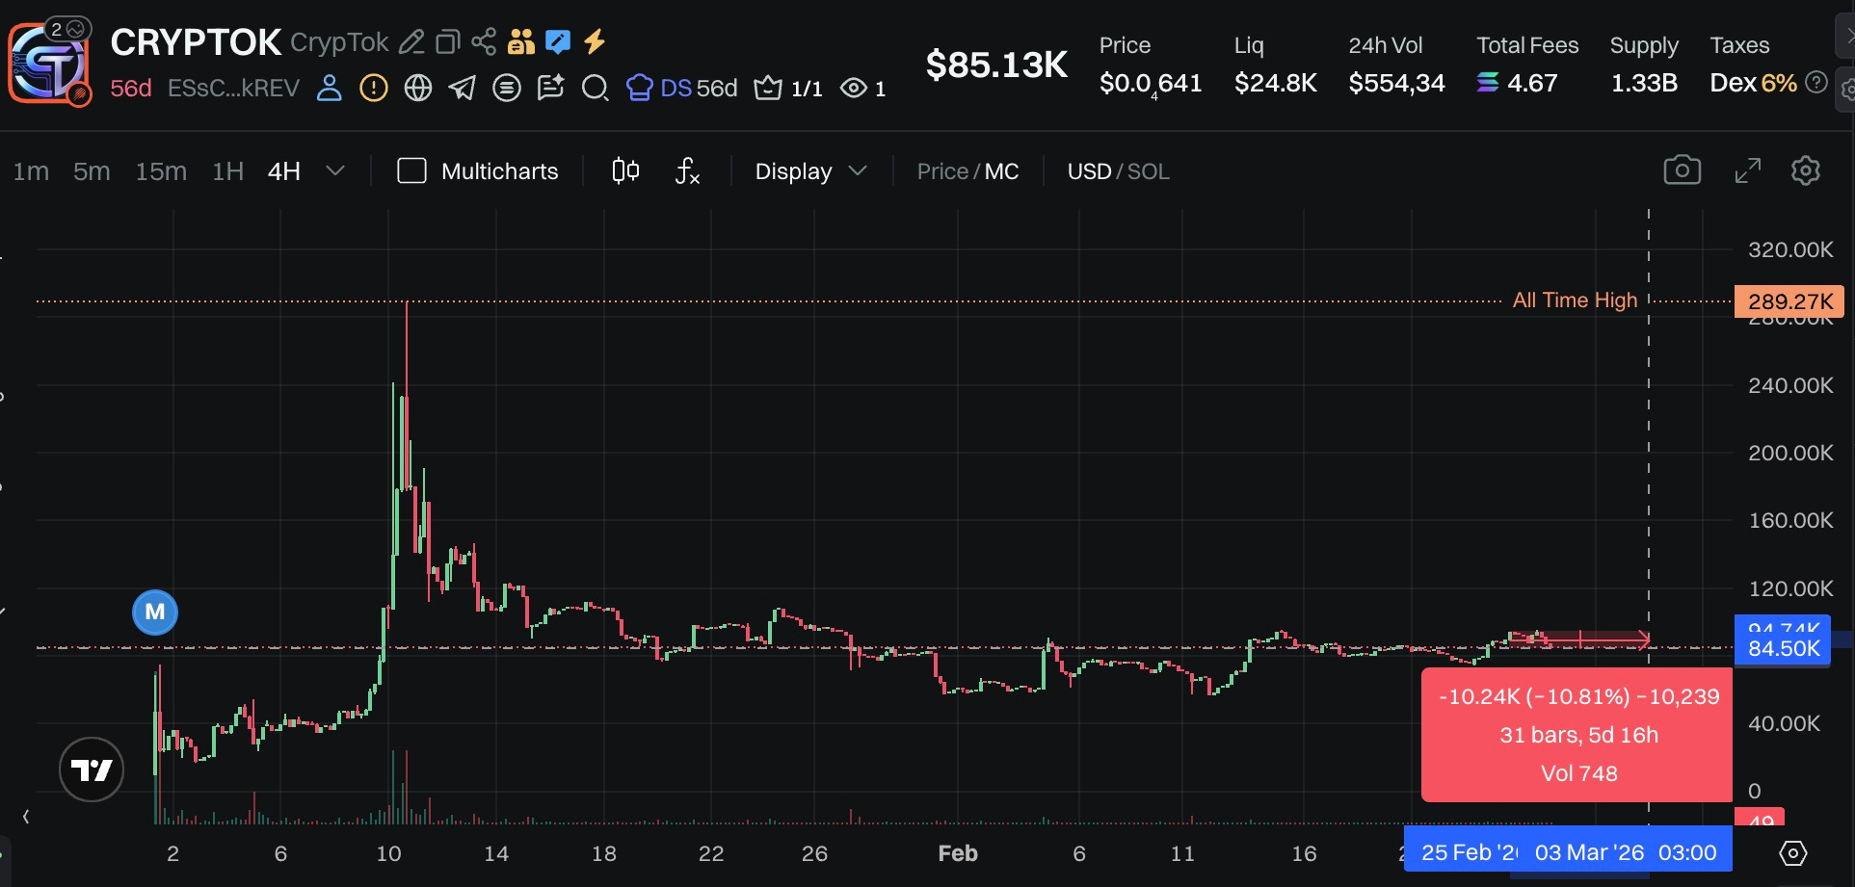The image size is (1855, 887).
Task: Click the TradingView logo button
Action: [92, 770]
